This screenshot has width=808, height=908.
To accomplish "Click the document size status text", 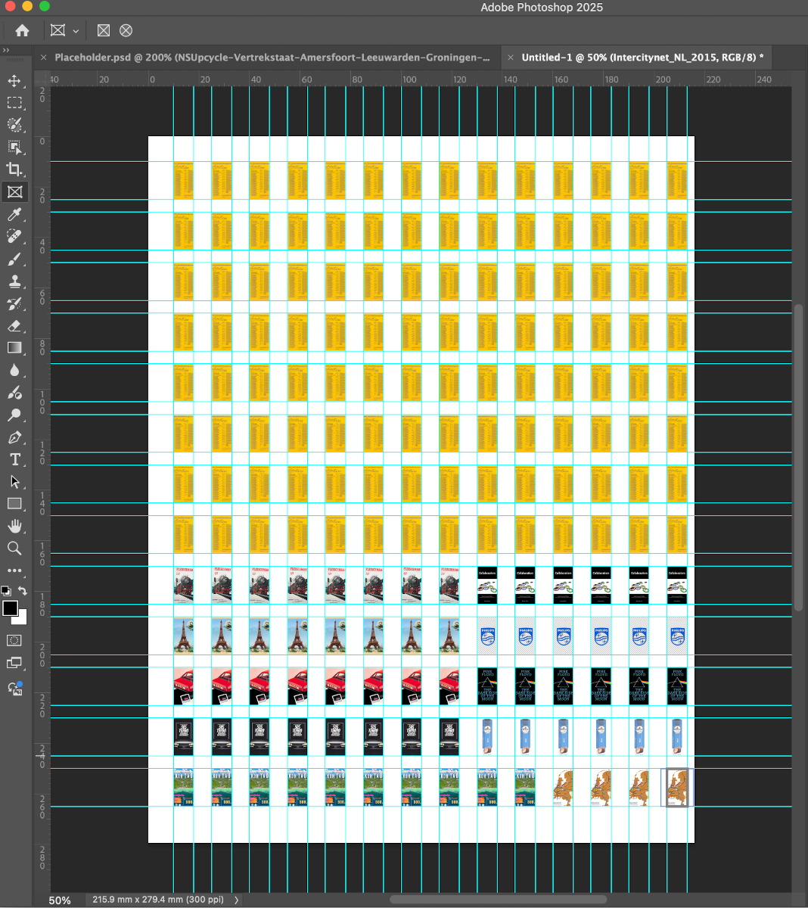I will tap(158, 900).
